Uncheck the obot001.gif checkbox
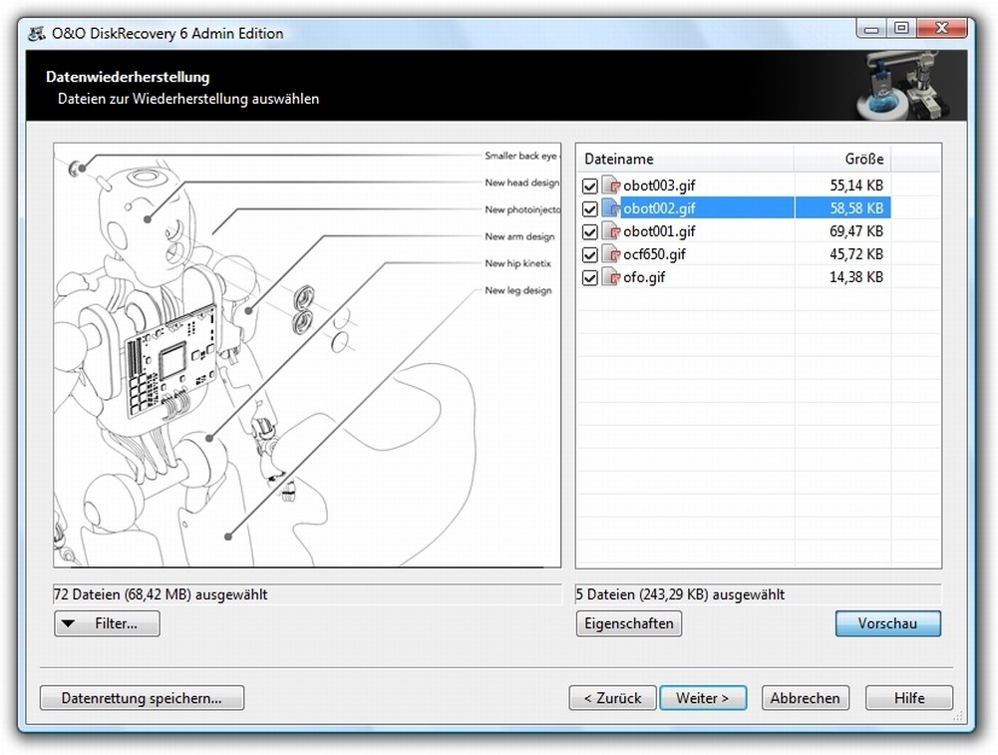The width and height of the screenshot is (998, 755). 589,231
